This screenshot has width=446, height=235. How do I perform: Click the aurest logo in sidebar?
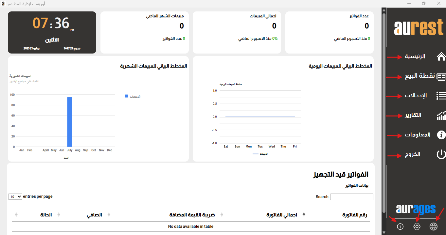pyautogui.click(x=419, y=28)
